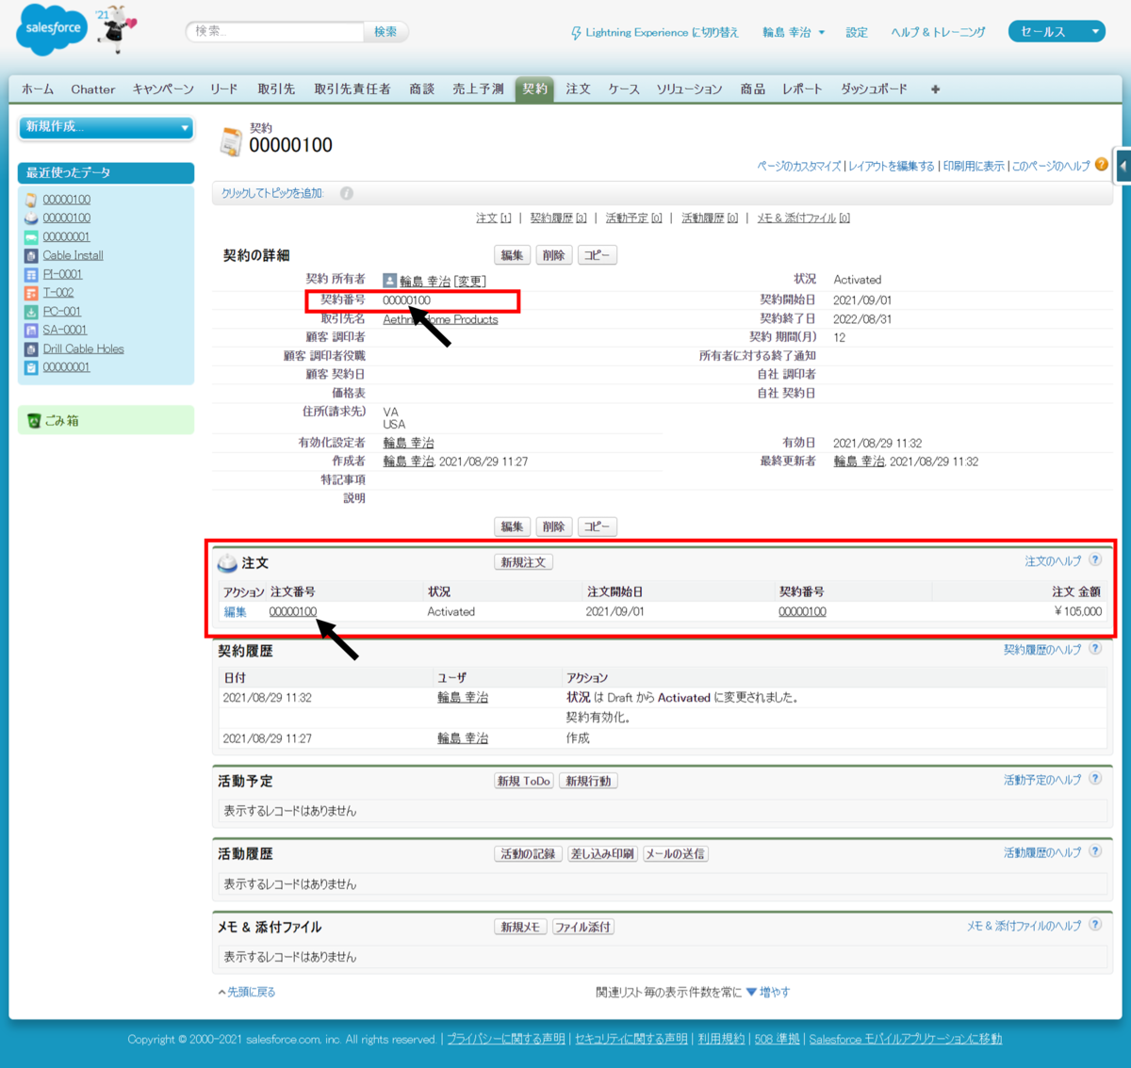Image resolution: width=1131 pixels, height=1068 pixels.
Task: Click the メモ & 添付ファイル help icon
Action: 1095,925
